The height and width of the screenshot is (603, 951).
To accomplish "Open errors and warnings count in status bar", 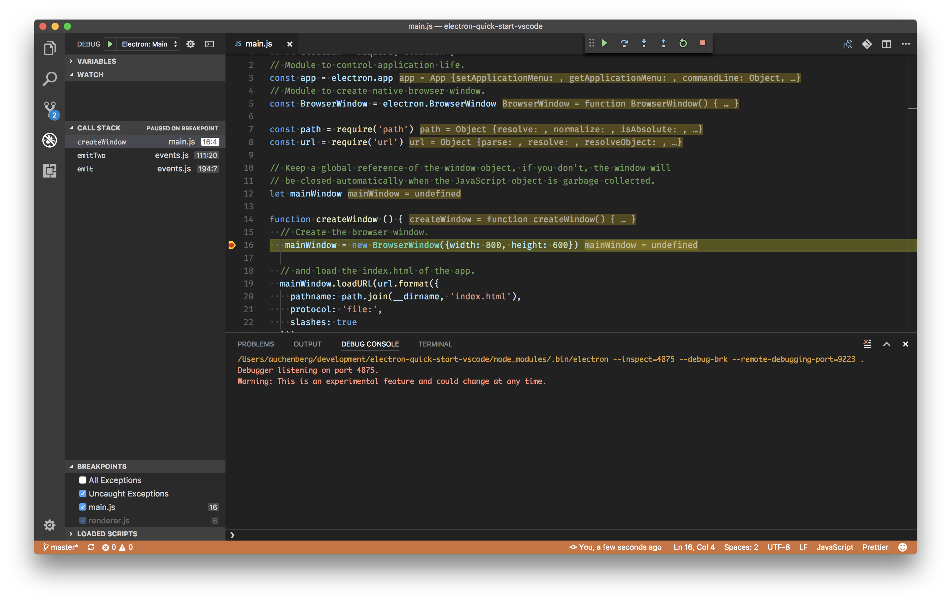I will 117,547.
